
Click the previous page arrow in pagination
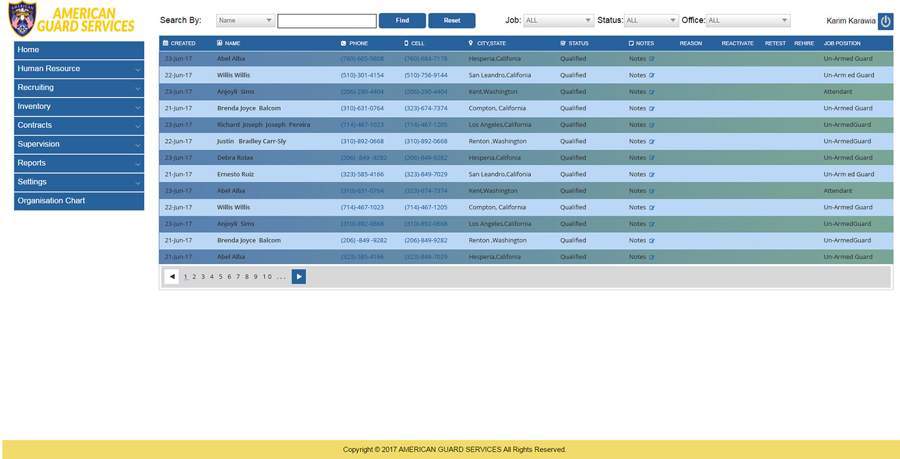point(172,277)
